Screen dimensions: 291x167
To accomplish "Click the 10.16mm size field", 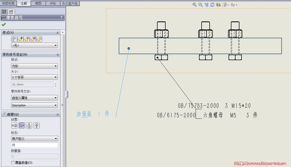I will click(x=32, y=84).
